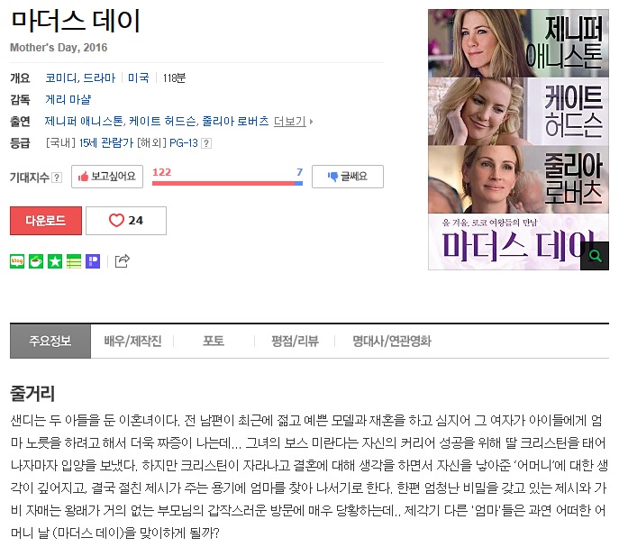Click the 122 want-to-see count
This screenshot has width=619, height=556.
point(162,172)
